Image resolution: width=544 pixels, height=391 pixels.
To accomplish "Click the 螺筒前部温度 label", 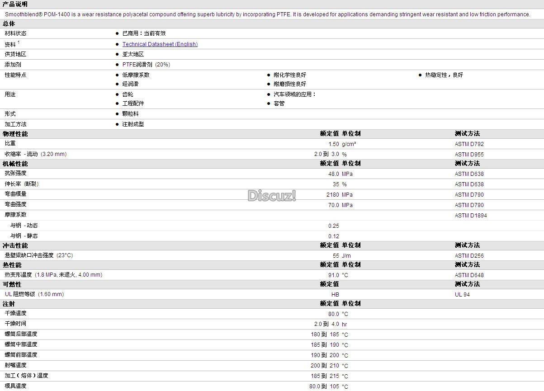I will [x=21, y=355].
